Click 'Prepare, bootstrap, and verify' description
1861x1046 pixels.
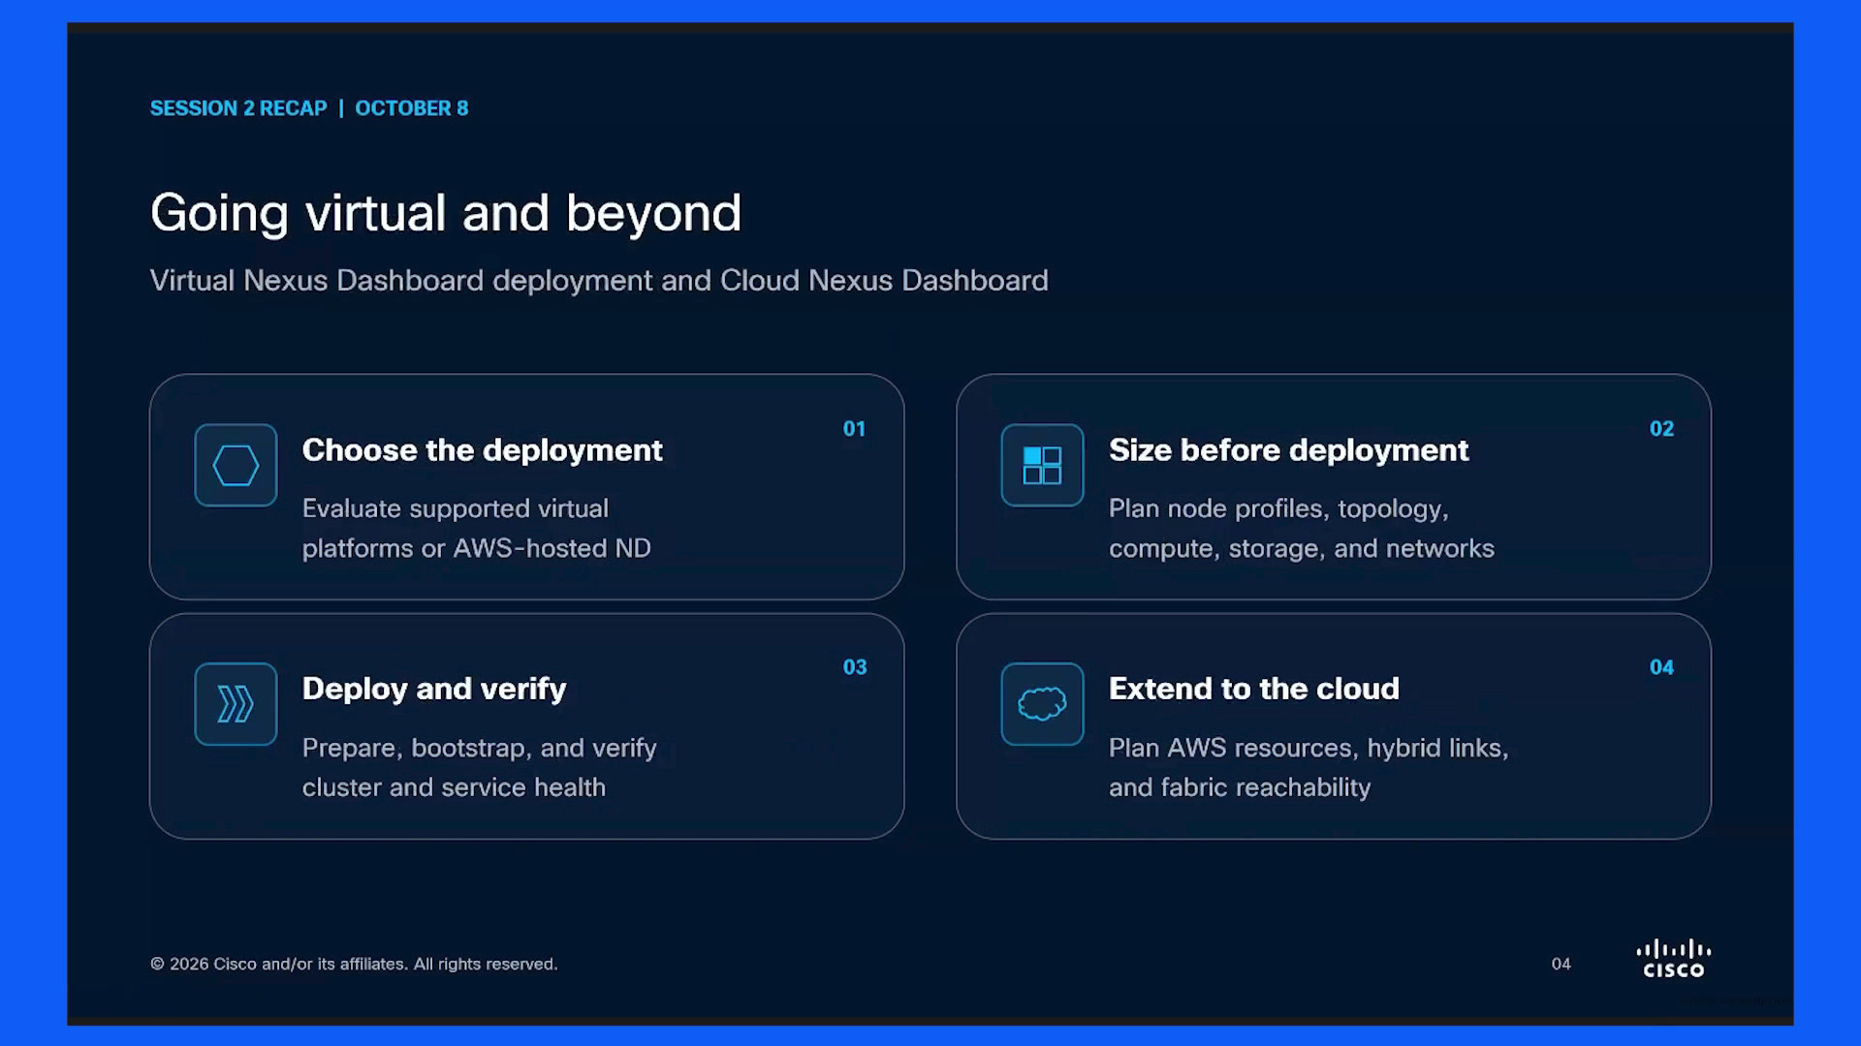479,767
